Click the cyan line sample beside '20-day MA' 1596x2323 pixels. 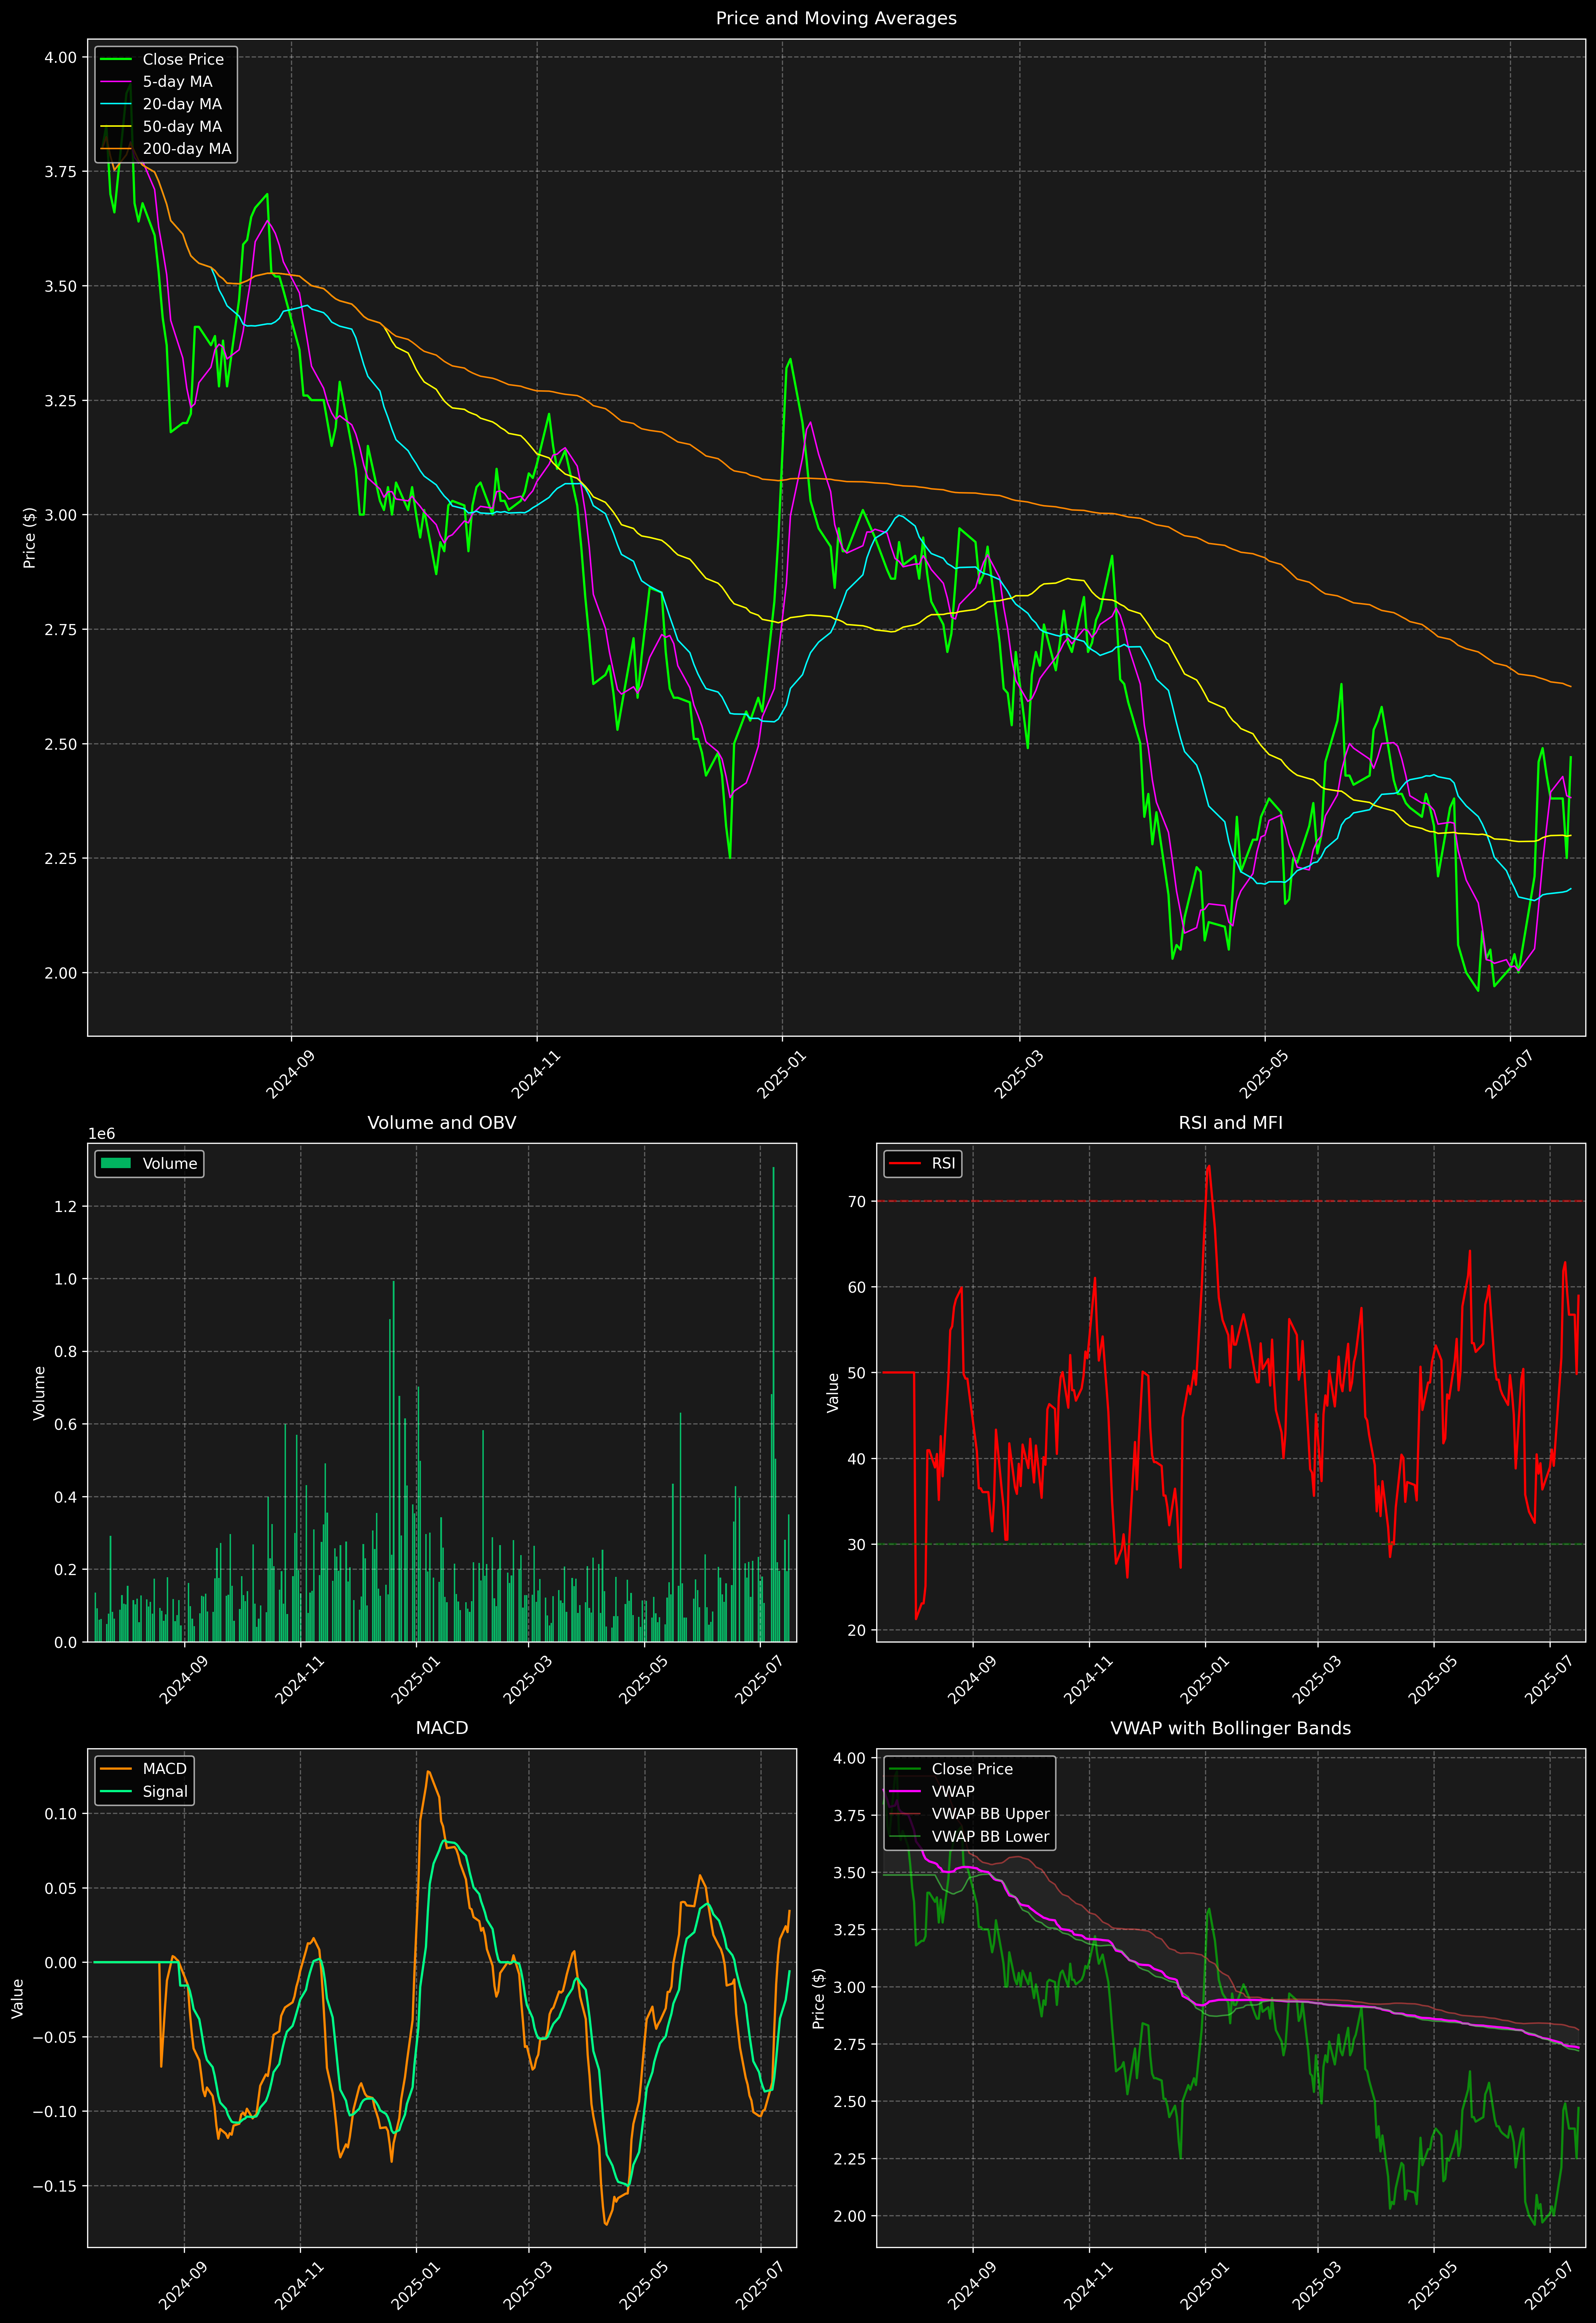[116, 104]
